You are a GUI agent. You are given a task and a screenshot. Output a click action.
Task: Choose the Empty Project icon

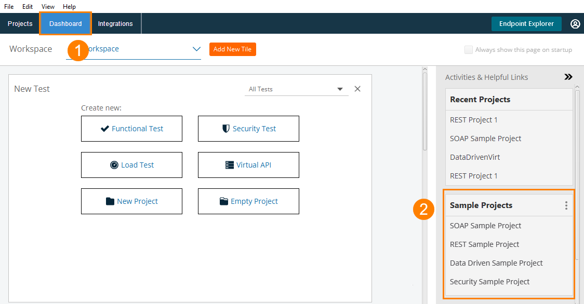point(224,201)
